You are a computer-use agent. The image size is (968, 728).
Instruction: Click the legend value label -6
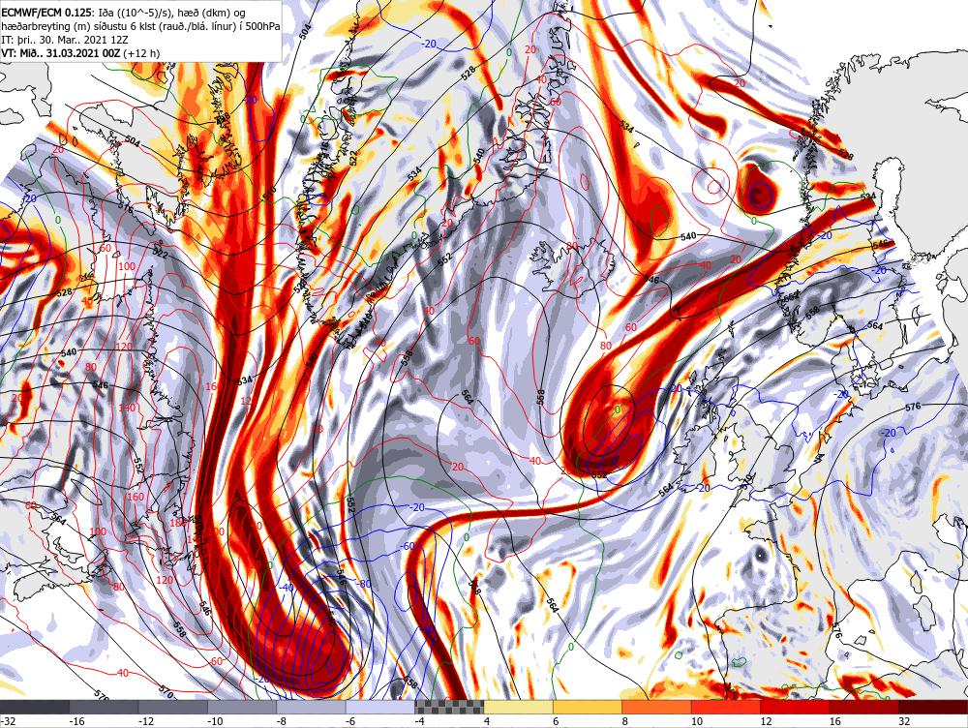[351, 721]
